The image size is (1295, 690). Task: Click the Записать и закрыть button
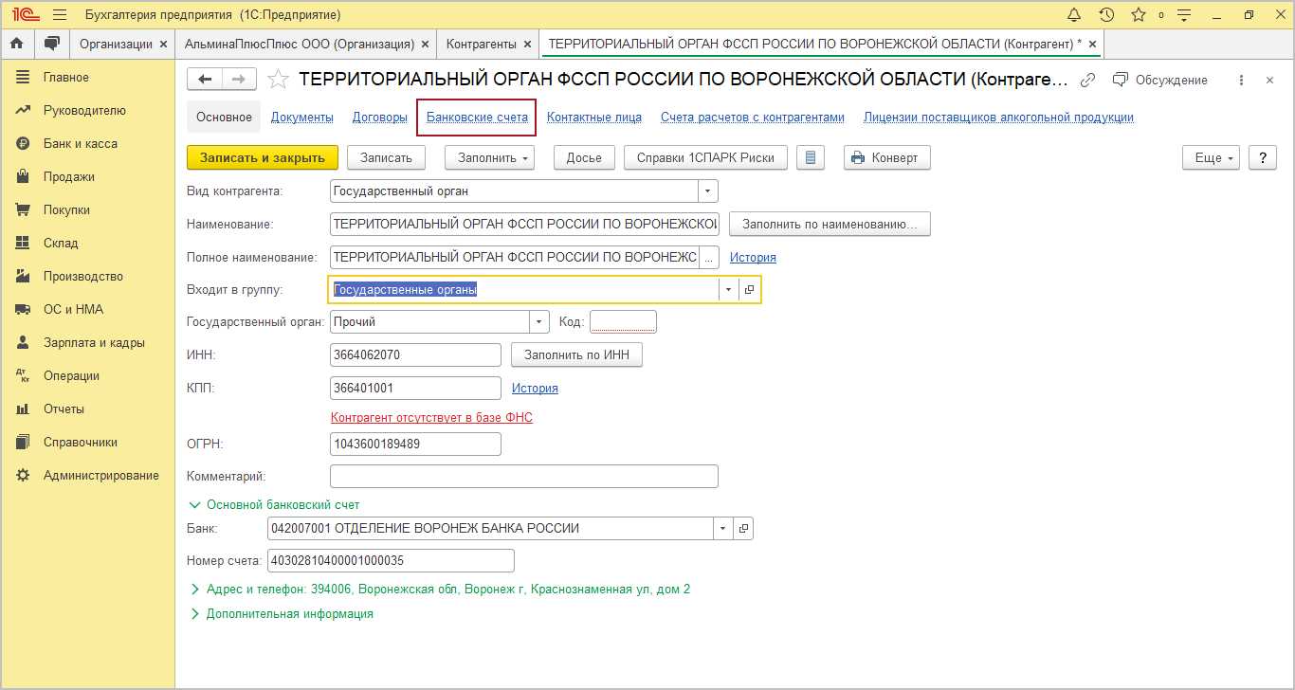[x=263, y=157]
